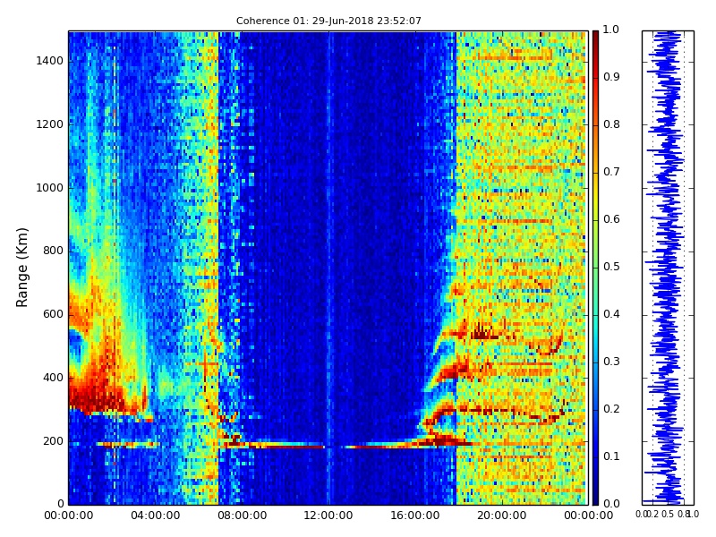Viewport: 716px width, 537px height.
Task: Click the y-axis tick label '1200'
Action: (50, 124)
